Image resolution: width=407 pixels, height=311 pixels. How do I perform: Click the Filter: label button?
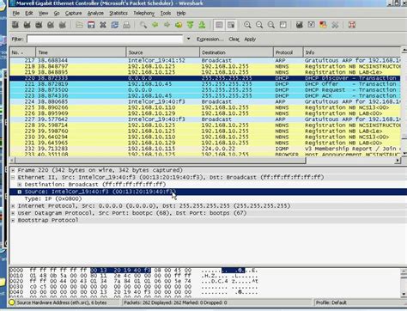pos(17,39)
